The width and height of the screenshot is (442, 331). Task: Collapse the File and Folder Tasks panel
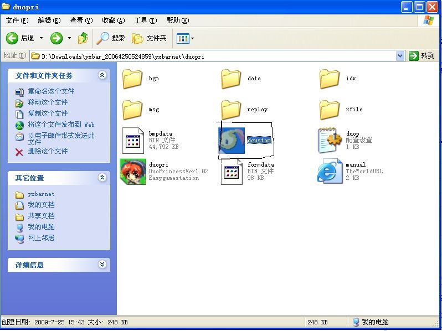pyautogui.click(x=102, y=75)
